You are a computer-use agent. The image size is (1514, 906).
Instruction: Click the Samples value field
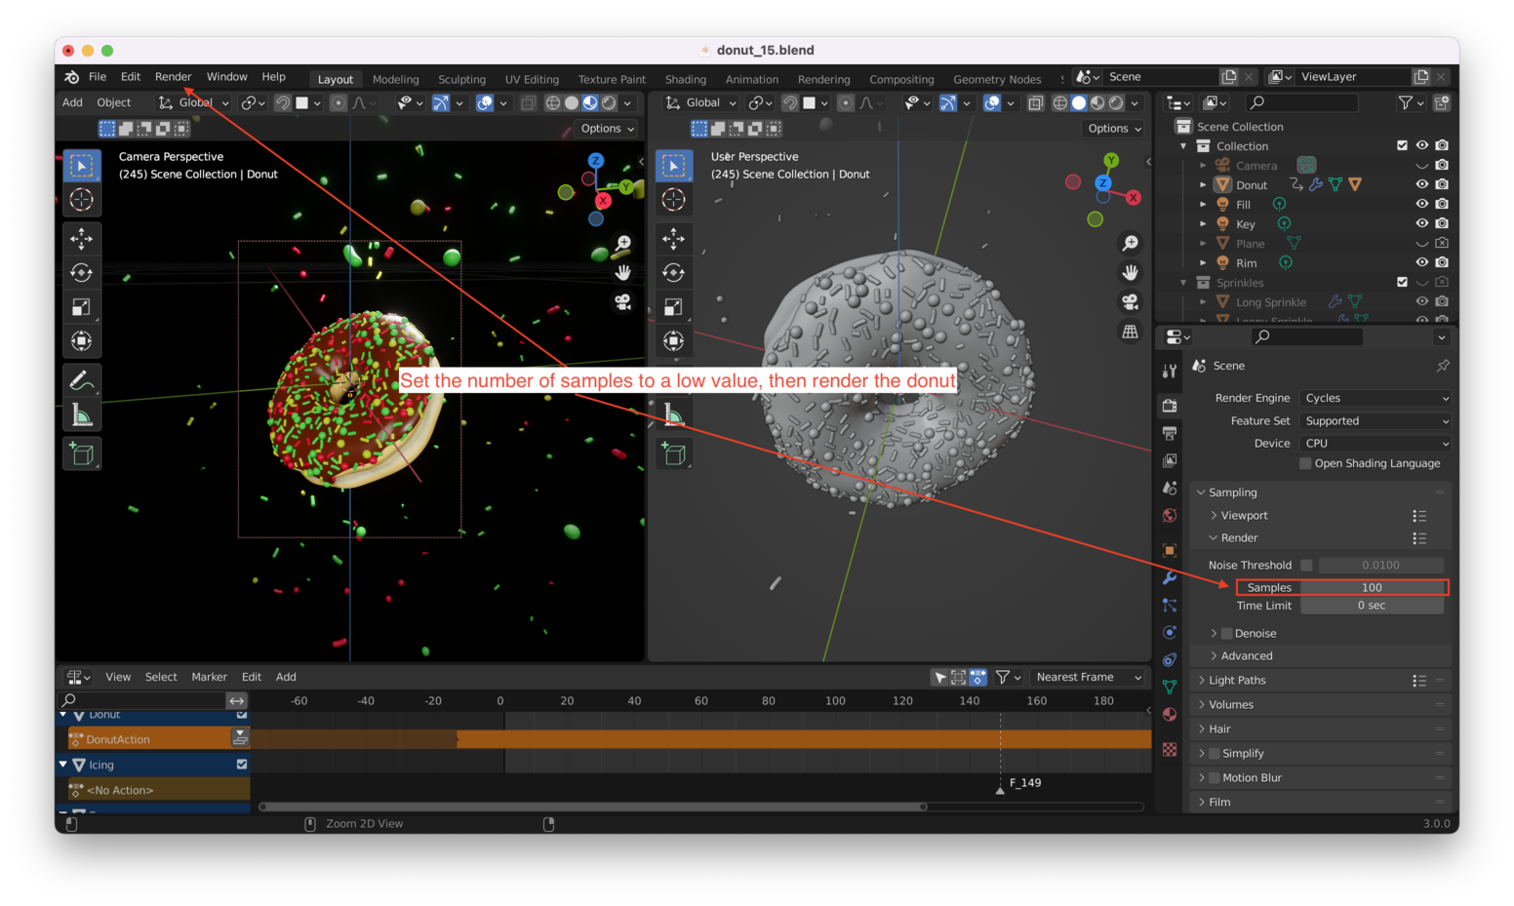coord(1371,587)
